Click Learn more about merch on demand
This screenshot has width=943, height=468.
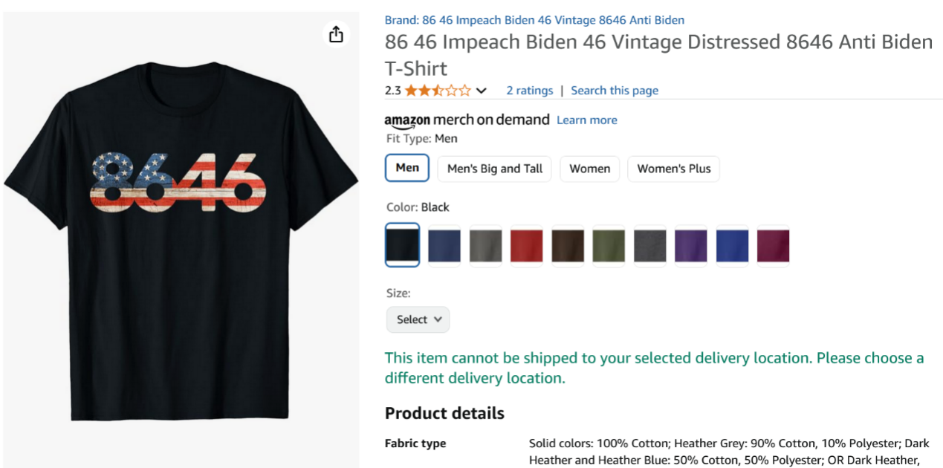point(587,120)
